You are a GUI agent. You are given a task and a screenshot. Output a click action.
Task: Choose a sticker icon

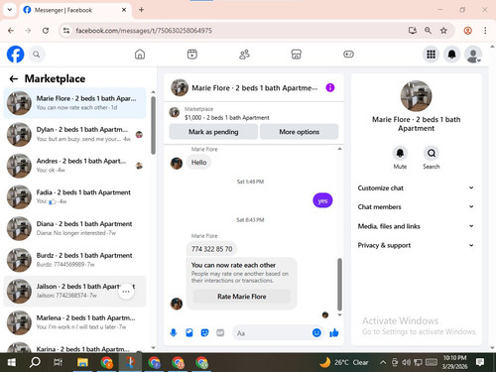(x=204, y=332)
